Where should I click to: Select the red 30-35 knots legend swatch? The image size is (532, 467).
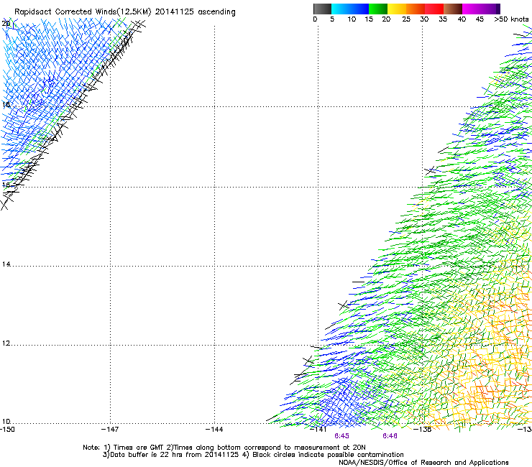pyautogui.click(x=434, y=9)
